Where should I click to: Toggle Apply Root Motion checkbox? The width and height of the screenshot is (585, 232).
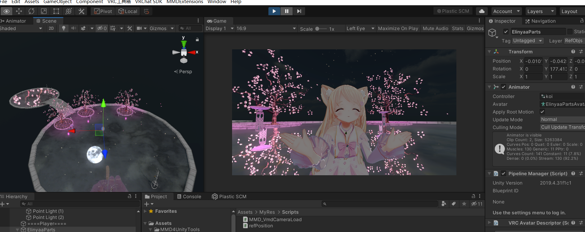point(542,112)
